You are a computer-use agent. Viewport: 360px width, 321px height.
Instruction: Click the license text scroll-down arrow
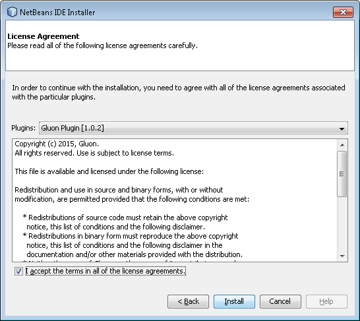(342, 256)
